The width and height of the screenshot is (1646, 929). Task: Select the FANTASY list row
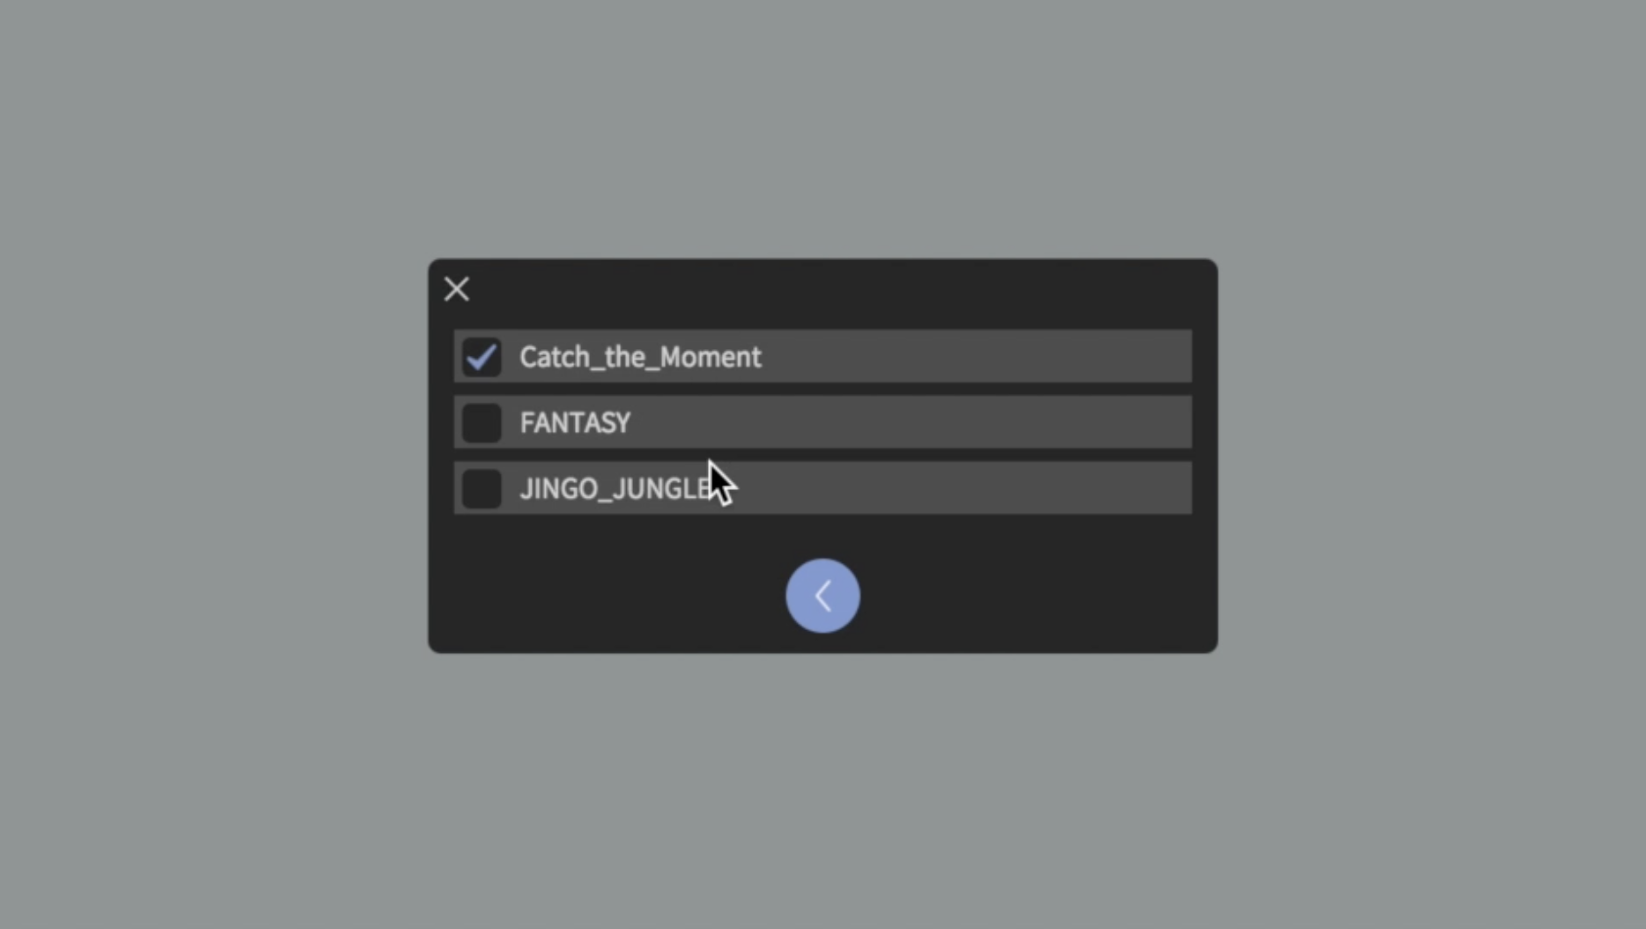click(x=823, y=422)
